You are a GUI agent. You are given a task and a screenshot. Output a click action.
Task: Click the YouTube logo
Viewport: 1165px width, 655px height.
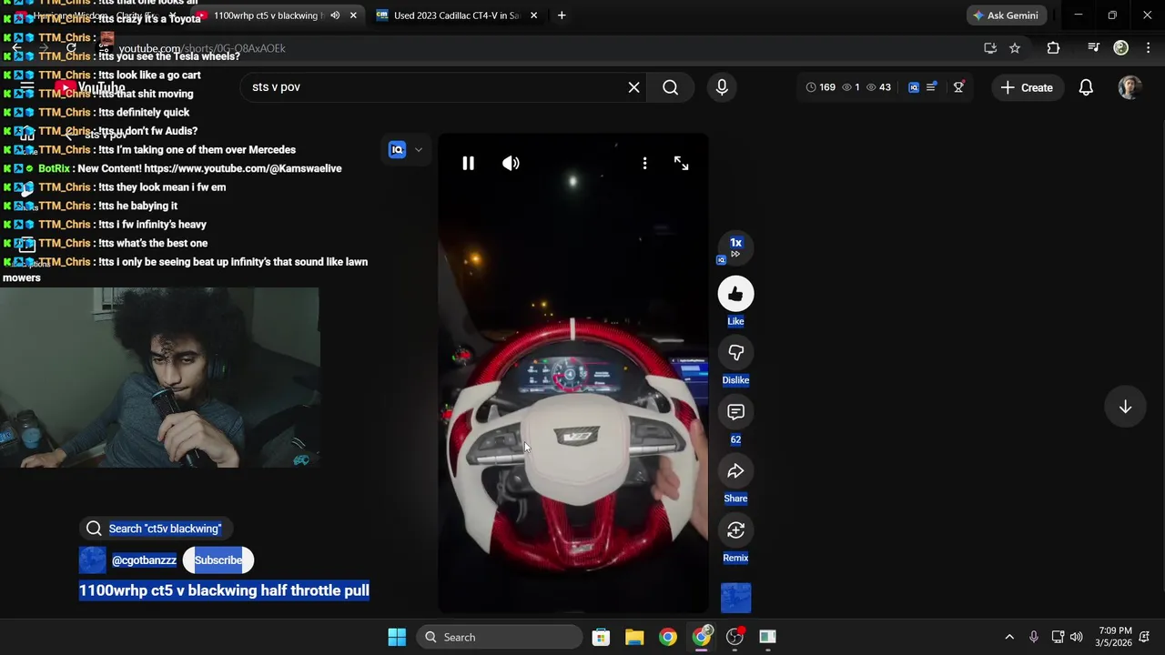90,87
